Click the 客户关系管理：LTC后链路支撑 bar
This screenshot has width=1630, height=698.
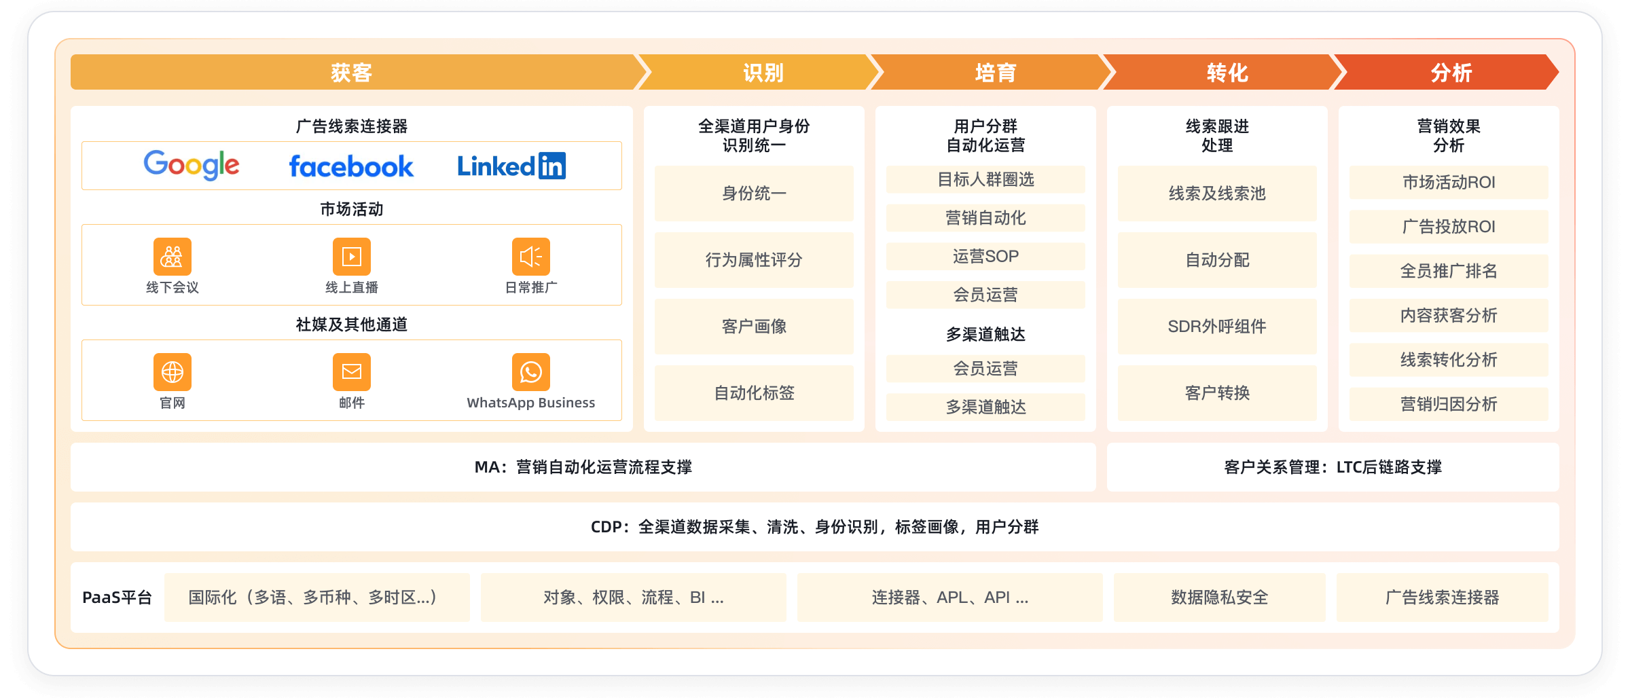(1333, 467)
